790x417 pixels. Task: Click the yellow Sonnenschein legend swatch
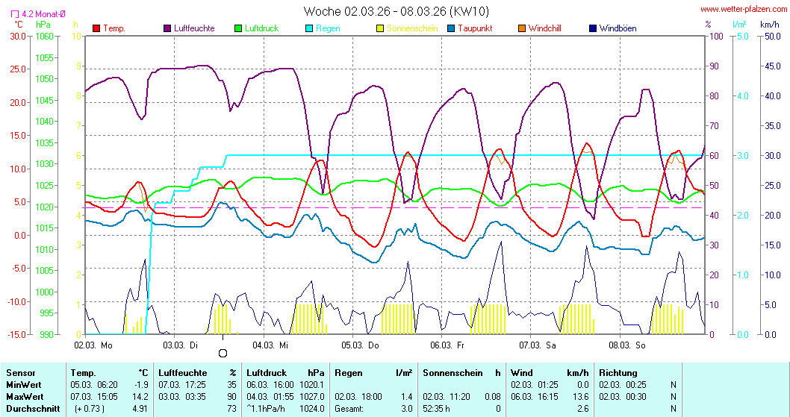pyautogui.click(x=380, y=28)
